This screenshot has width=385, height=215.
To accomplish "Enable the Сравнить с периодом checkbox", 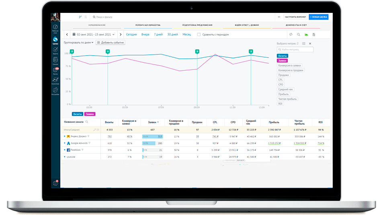I will point(199,34).
